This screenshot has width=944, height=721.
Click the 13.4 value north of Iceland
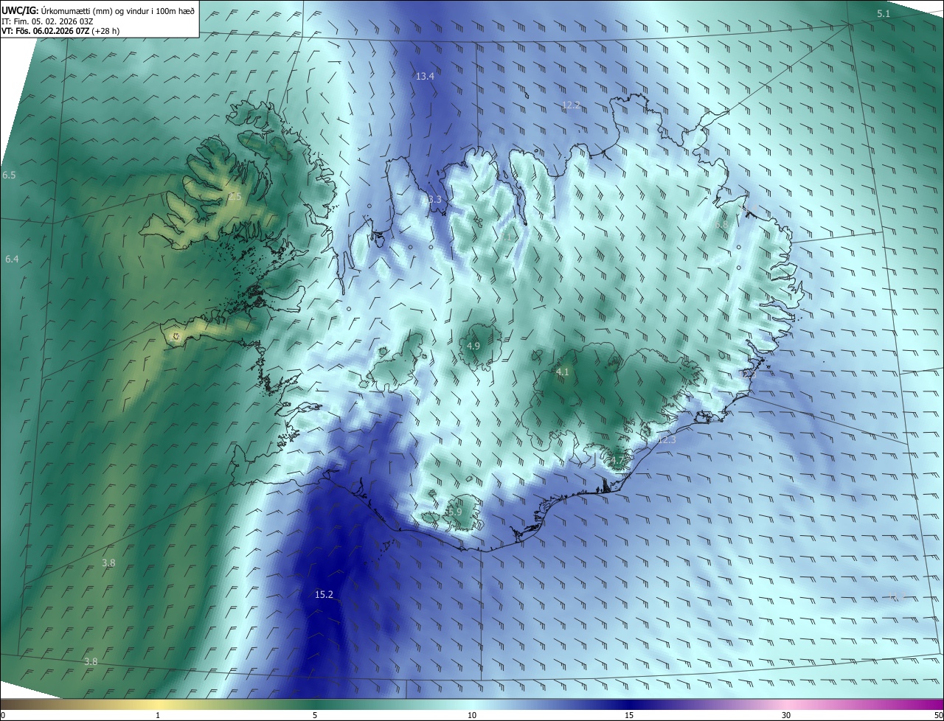(x=425, y=76)
